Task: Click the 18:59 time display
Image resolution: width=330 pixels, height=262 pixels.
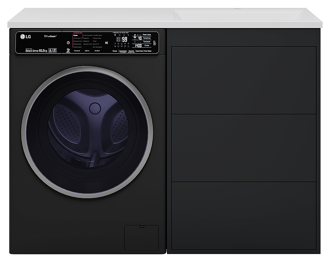Action: (122, 39)
